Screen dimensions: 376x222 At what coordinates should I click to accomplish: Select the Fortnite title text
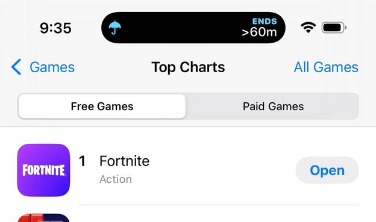(125, 161)
